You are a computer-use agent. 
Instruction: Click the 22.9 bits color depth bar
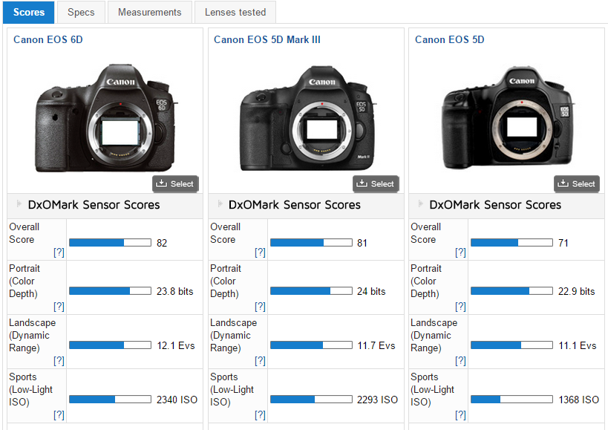[511, 291]
